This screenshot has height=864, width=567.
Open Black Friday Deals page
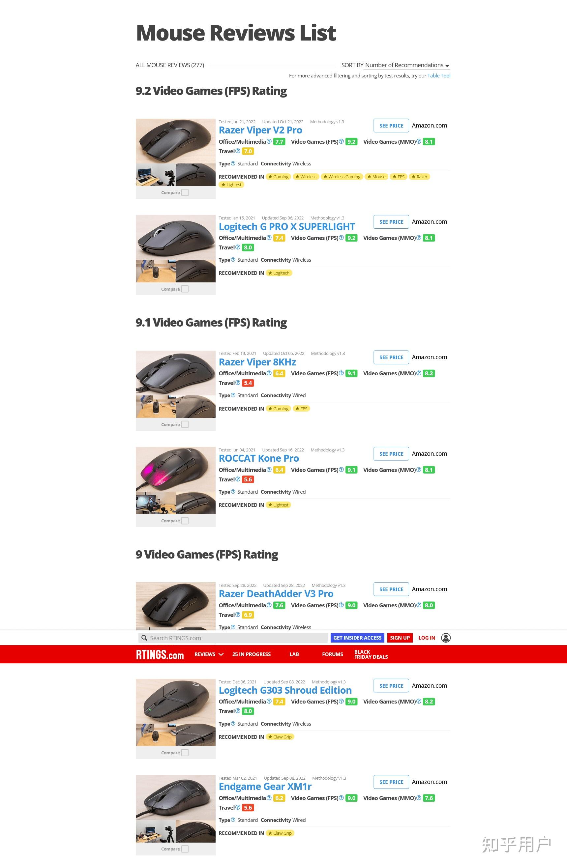371,654
